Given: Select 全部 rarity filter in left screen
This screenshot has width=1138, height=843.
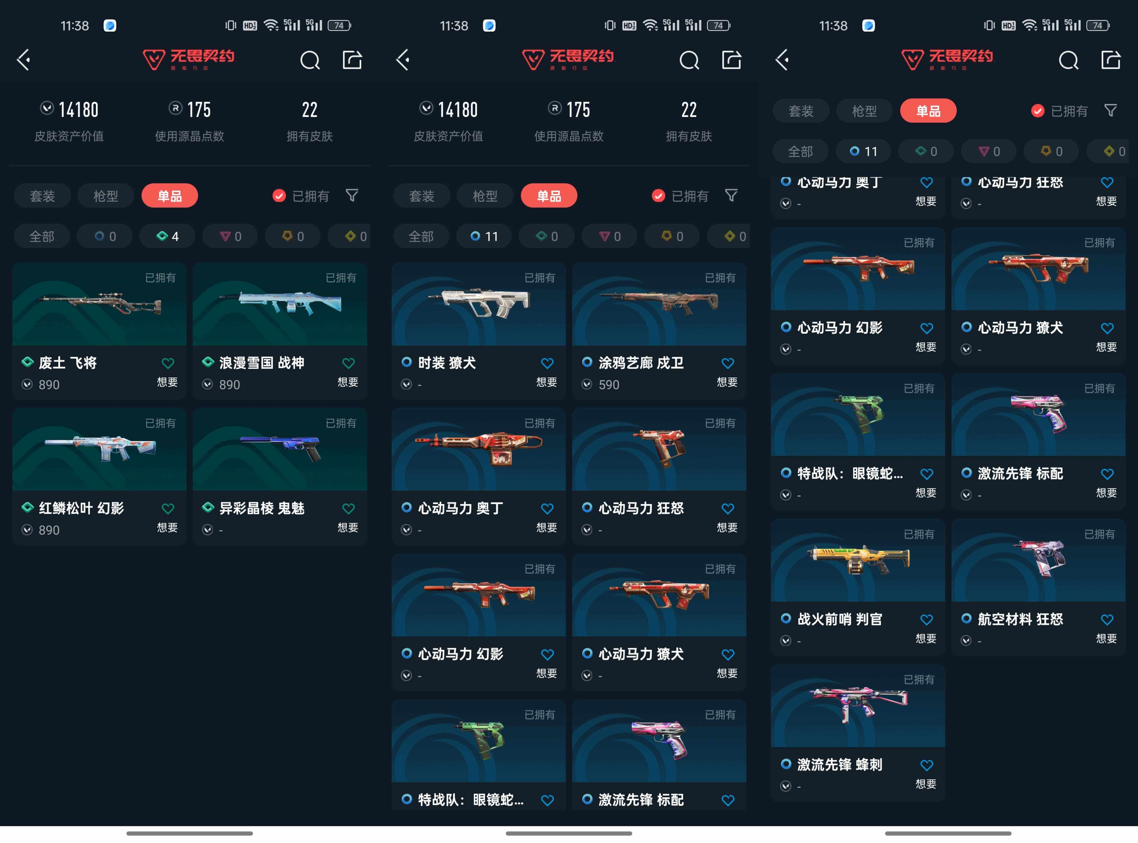Looking at the screenshot, I should (42, 236).
